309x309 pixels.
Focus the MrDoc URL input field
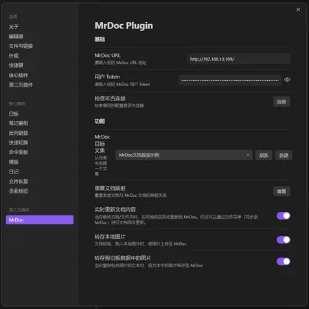click(x=239, y=59)
